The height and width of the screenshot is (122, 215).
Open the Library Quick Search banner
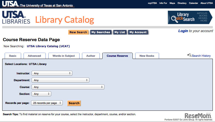190,17
